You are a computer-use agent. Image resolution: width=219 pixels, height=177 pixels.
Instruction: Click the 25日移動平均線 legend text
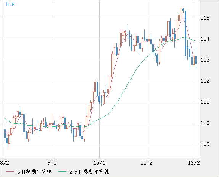point(89,172)
